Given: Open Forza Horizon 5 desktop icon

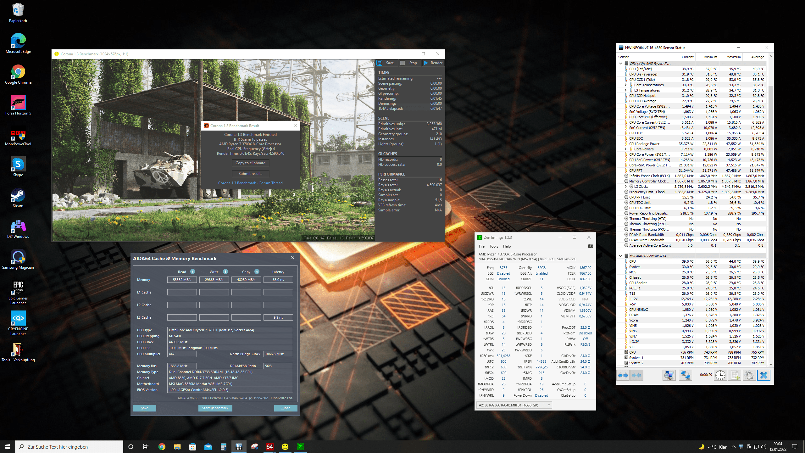Looking at the screenshot, I should coord(18,105).
